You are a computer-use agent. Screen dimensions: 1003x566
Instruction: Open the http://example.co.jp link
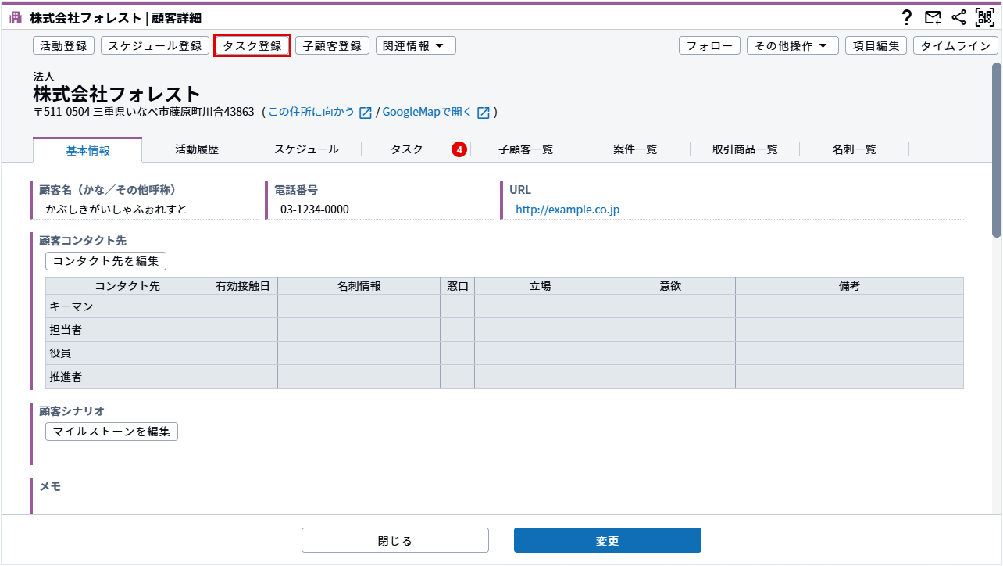coord(567,210)
